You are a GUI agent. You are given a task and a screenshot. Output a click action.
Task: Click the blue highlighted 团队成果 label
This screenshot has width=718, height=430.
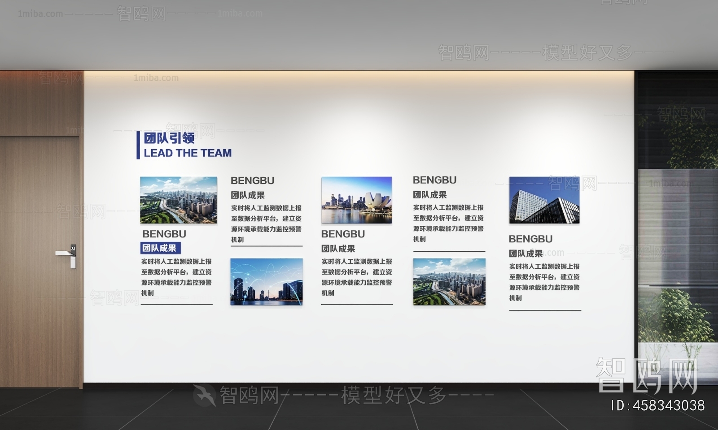click(x=160, y=248)
